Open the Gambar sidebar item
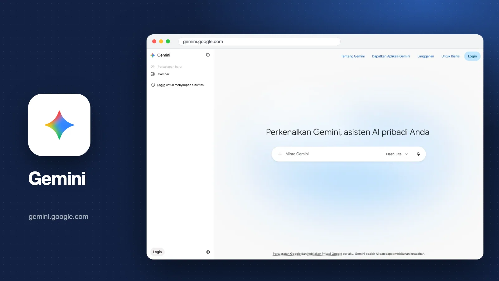499x281 pixels. (x=160, y=74)
